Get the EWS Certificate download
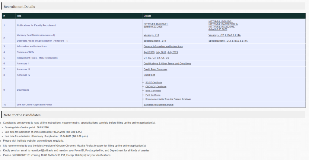The height and width of the screenshot is (160, 309). pos(153,91)
